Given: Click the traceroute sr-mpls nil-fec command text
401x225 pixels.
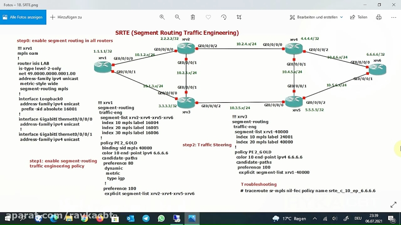Looking at the screenshot, I should [308, 191].
